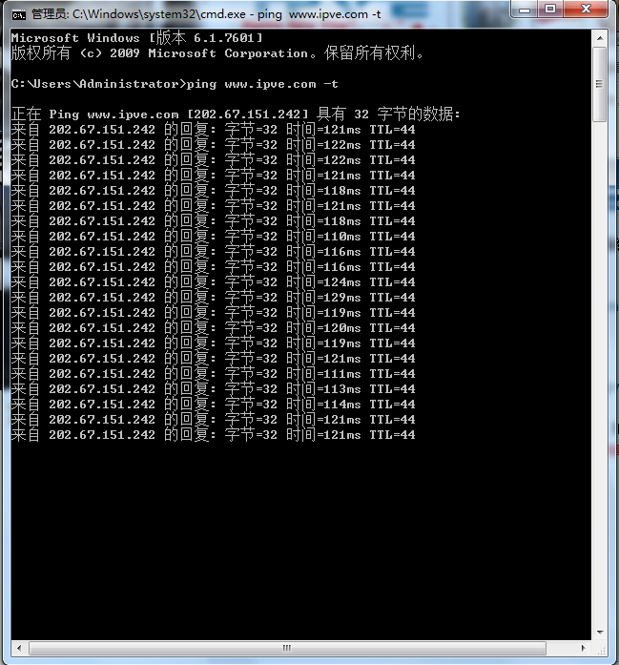Click the empty vertical scrollbar track below thumb
Screen dimensions: 619x665
[600, 373]
